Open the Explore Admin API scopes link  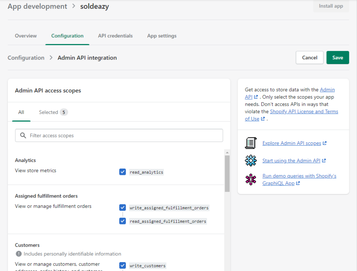pos(292,143)
